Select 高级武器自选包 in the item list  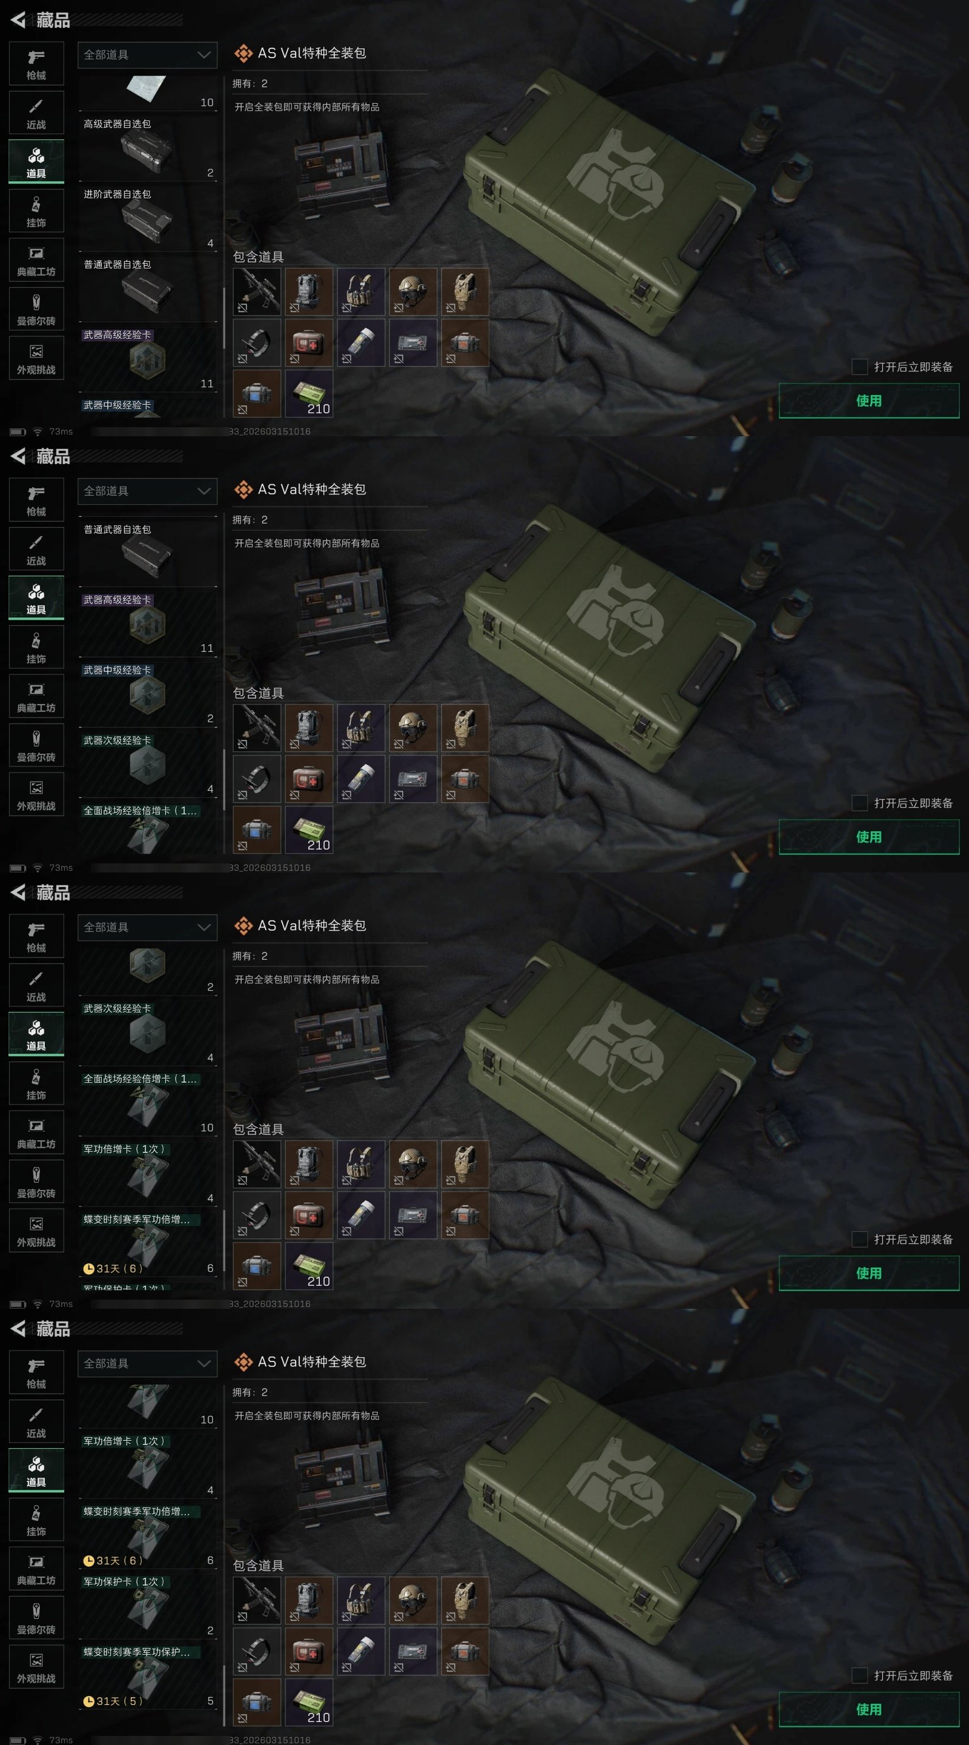[x=148, y=148]
